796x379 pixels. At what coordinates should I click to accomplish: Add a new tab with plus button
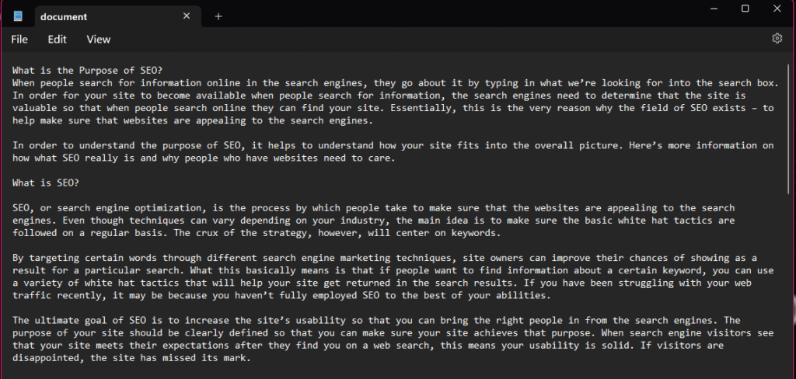coord(218,16)
